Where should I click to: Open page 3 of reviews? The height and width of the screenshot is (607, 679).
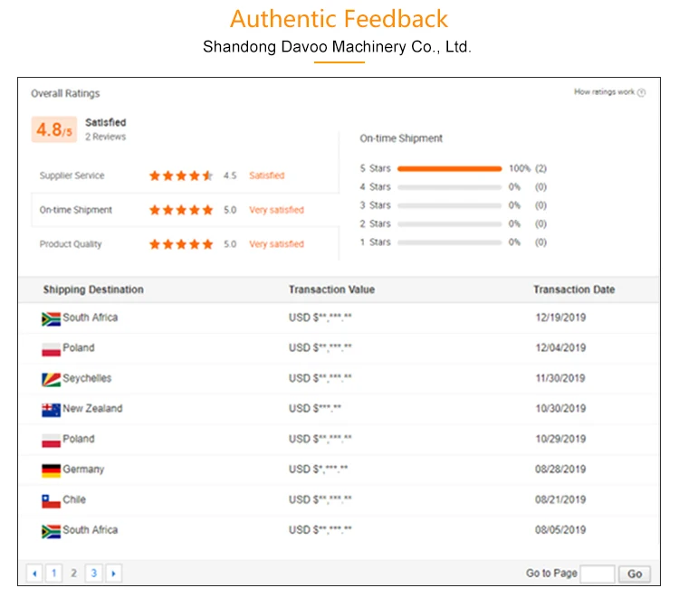pos(93,574)
